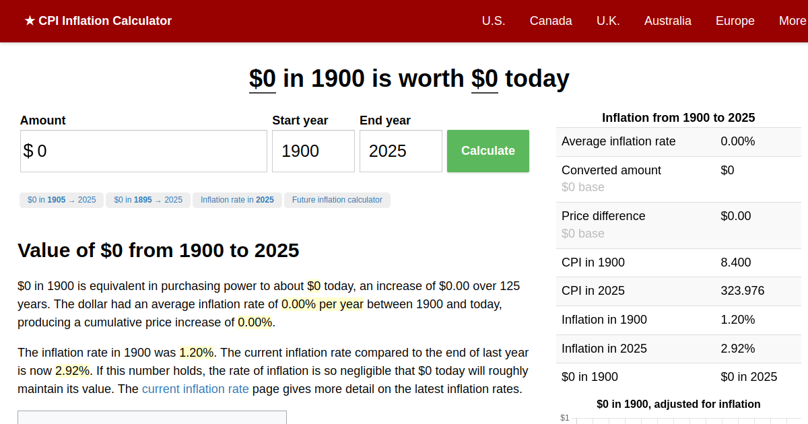Open the current inflation rate link
Image resolution: width=808 pixels, height=424 pixels.
click(195, 389)
